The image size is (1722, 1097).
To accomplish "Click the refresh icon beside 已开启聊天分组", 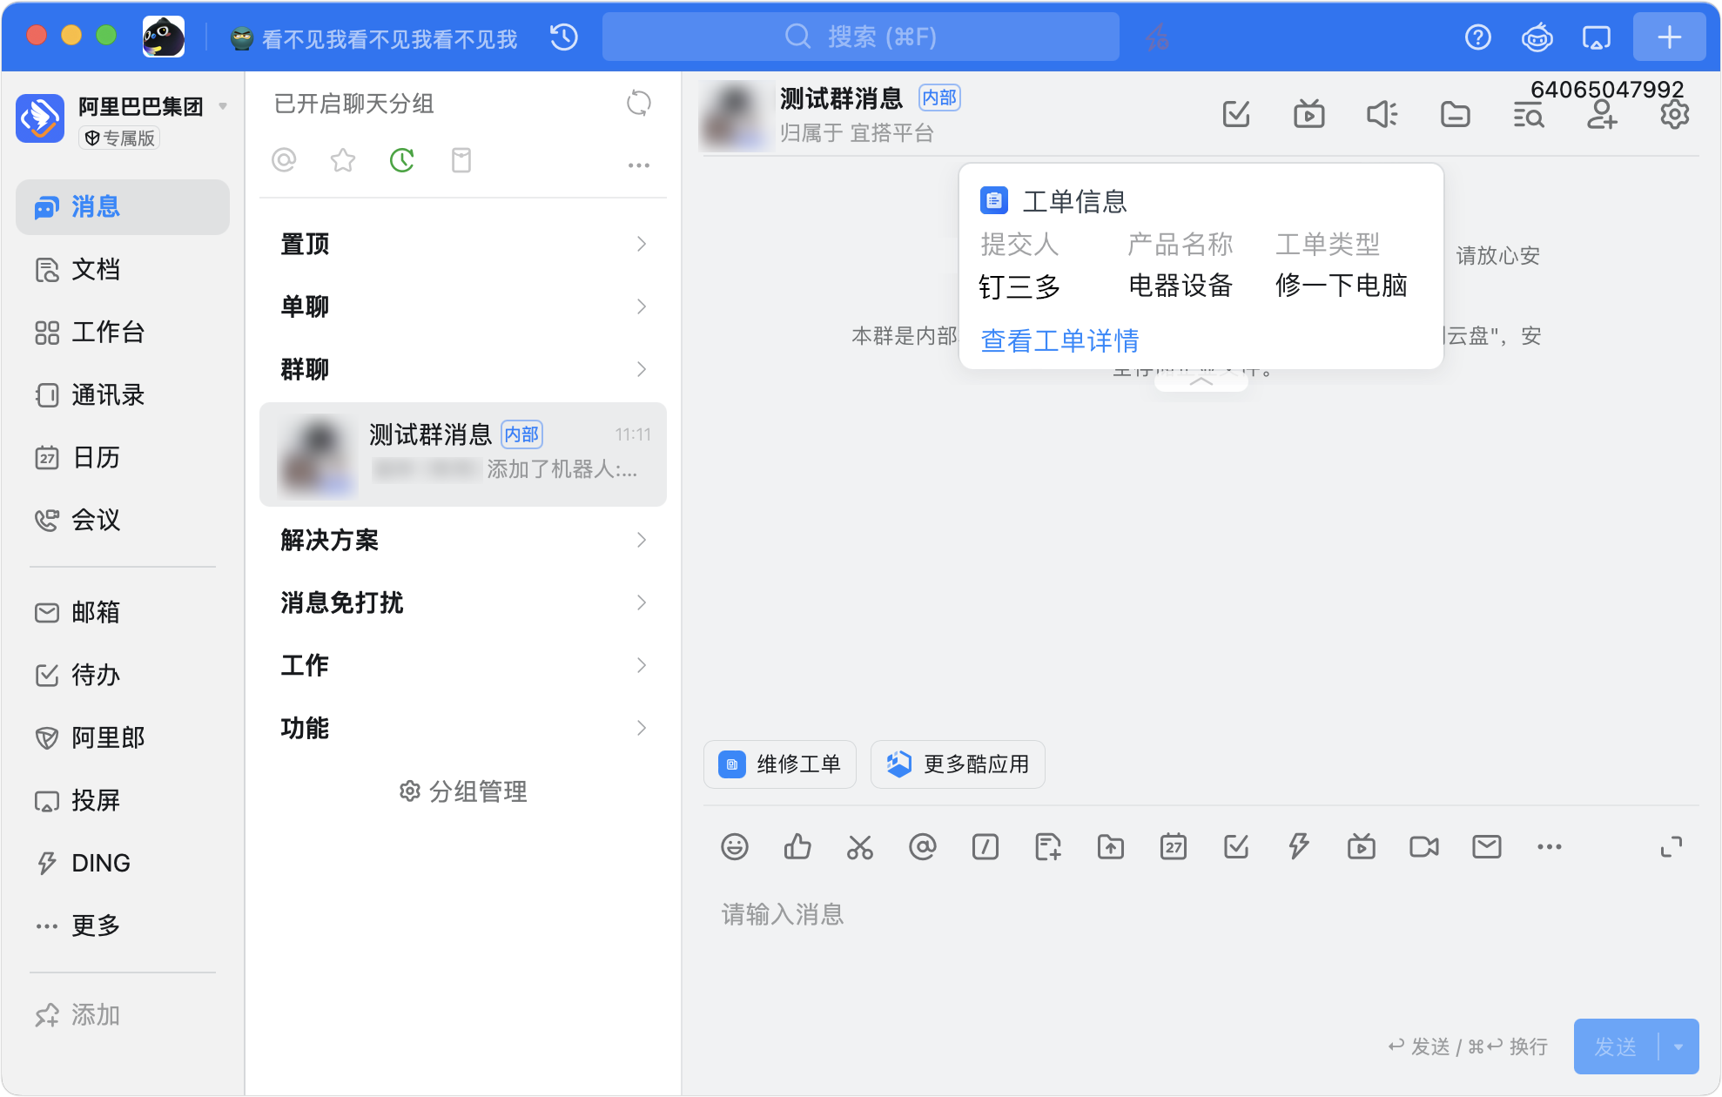I will [x=639, y=104].
